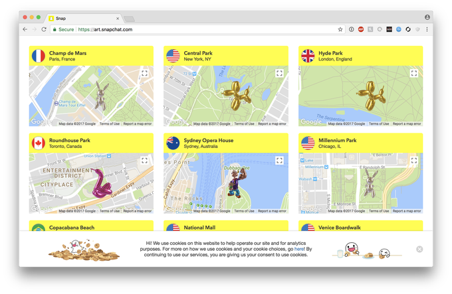
Task: Go back using browser back arrow
Action: pos(25,29)
